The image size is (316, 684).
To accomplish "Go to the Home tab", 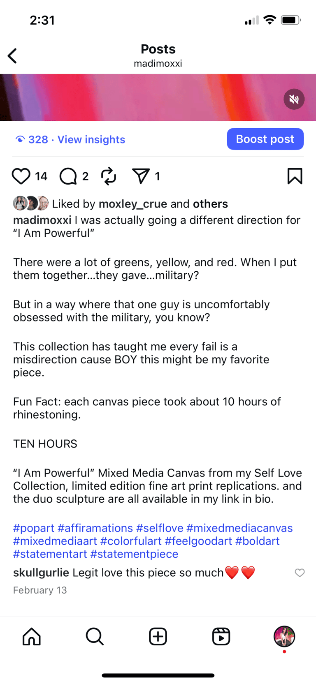I will point(32,637).
